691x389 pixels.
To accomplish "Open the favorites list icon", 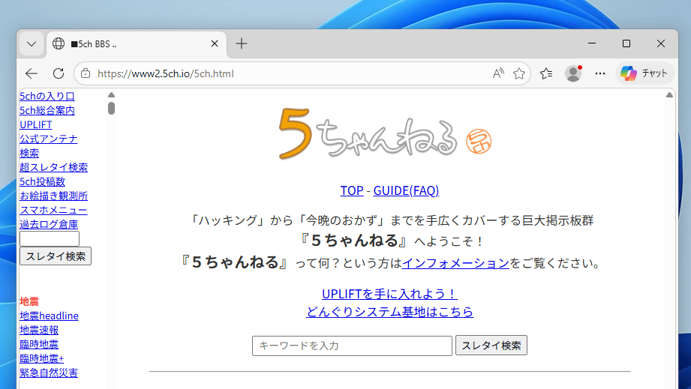I will [x=546, y=73].
